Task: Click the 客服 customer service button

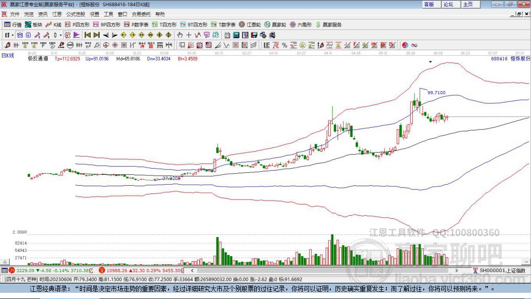Action: [x=431, y=4]
